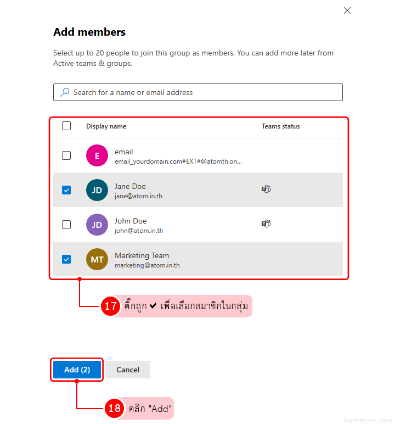Uncheck Jane Doe's checkbox

[66, 190]
